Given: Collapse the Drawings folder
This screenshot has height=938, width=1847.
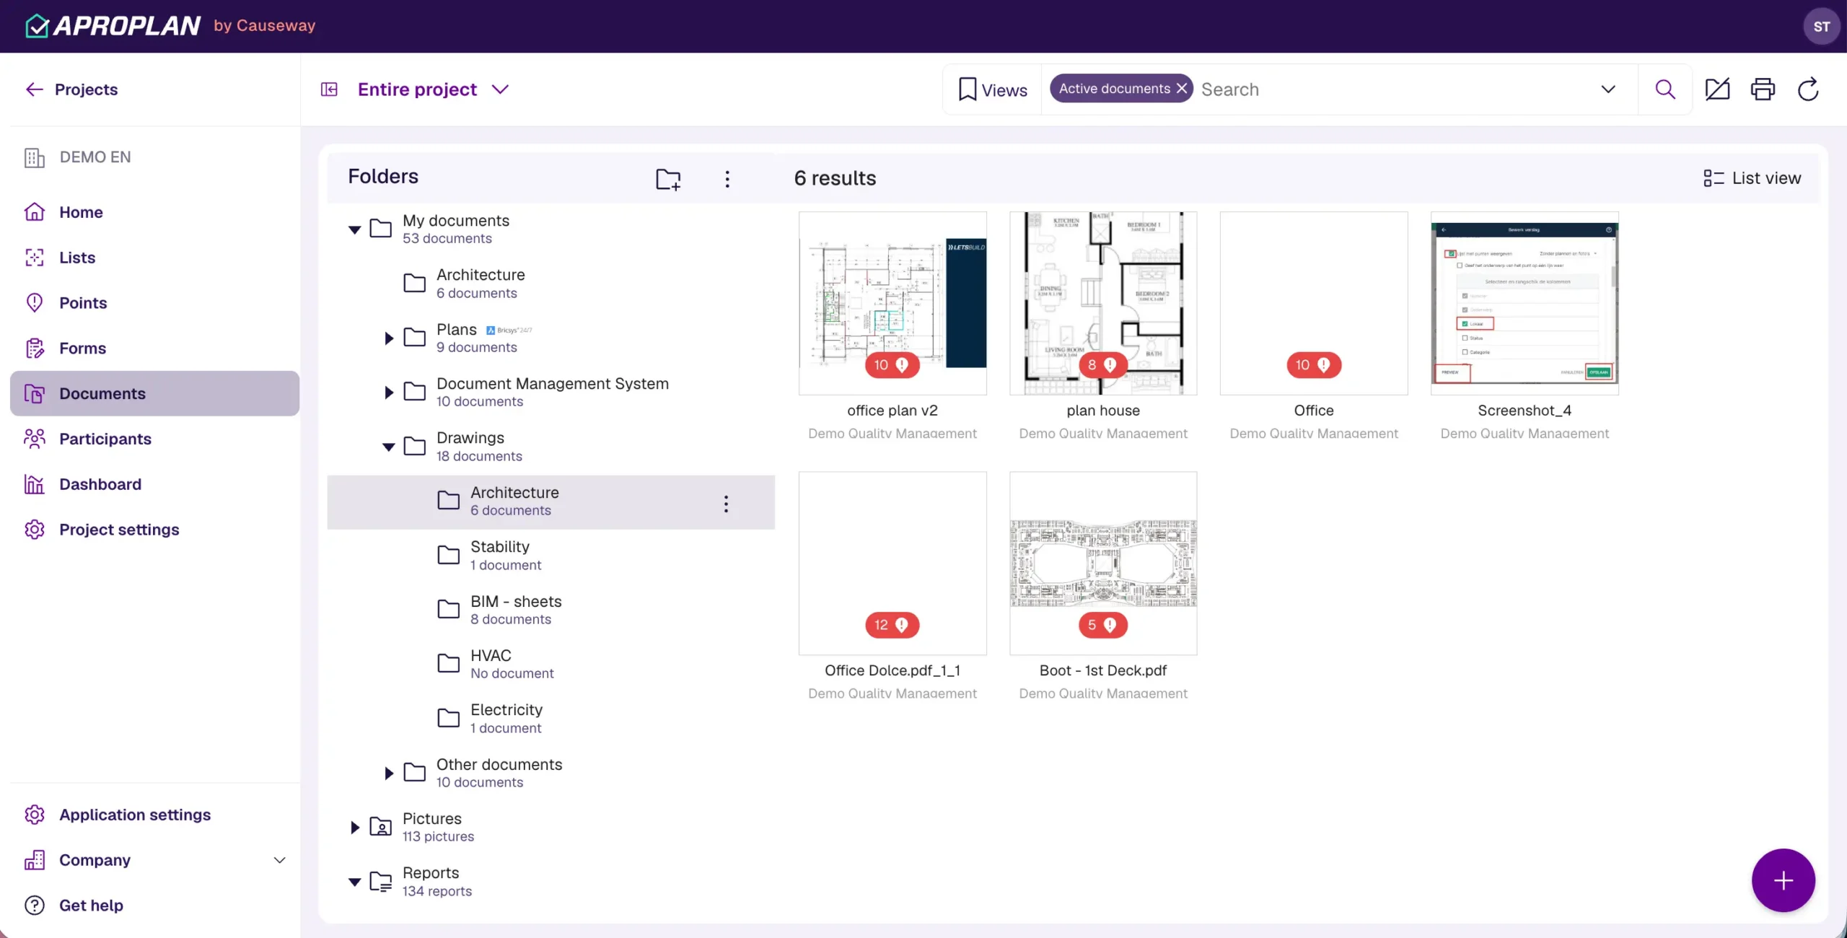Looking at the screenshot, I should (388, 447).
